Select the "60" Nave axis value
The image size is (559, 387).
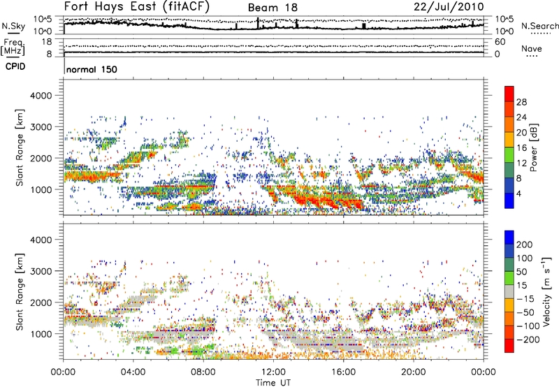[x=500, y=42]
